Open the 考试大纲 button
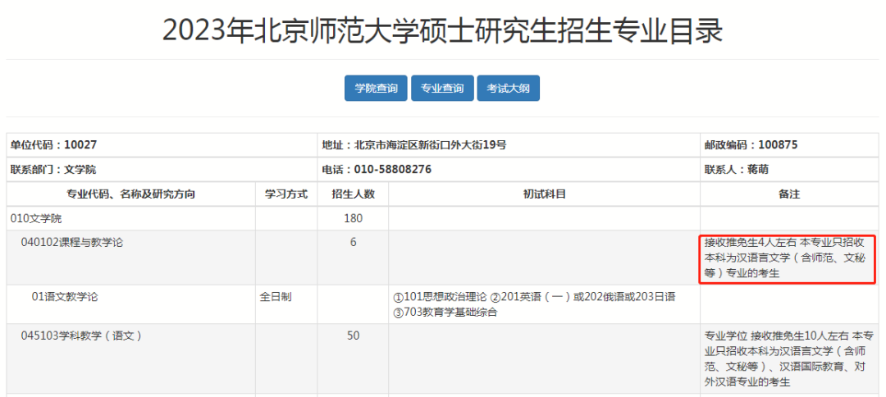 click(x=508, y=88)
